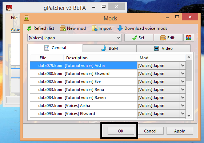The image size is (204, 143).
Task: Click the Cancel button
Action: [150, 131]
